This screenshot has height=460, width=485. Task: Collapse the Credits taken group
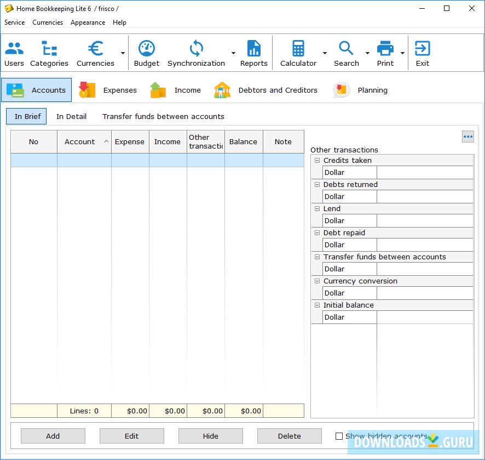click(x=317, y=160)
